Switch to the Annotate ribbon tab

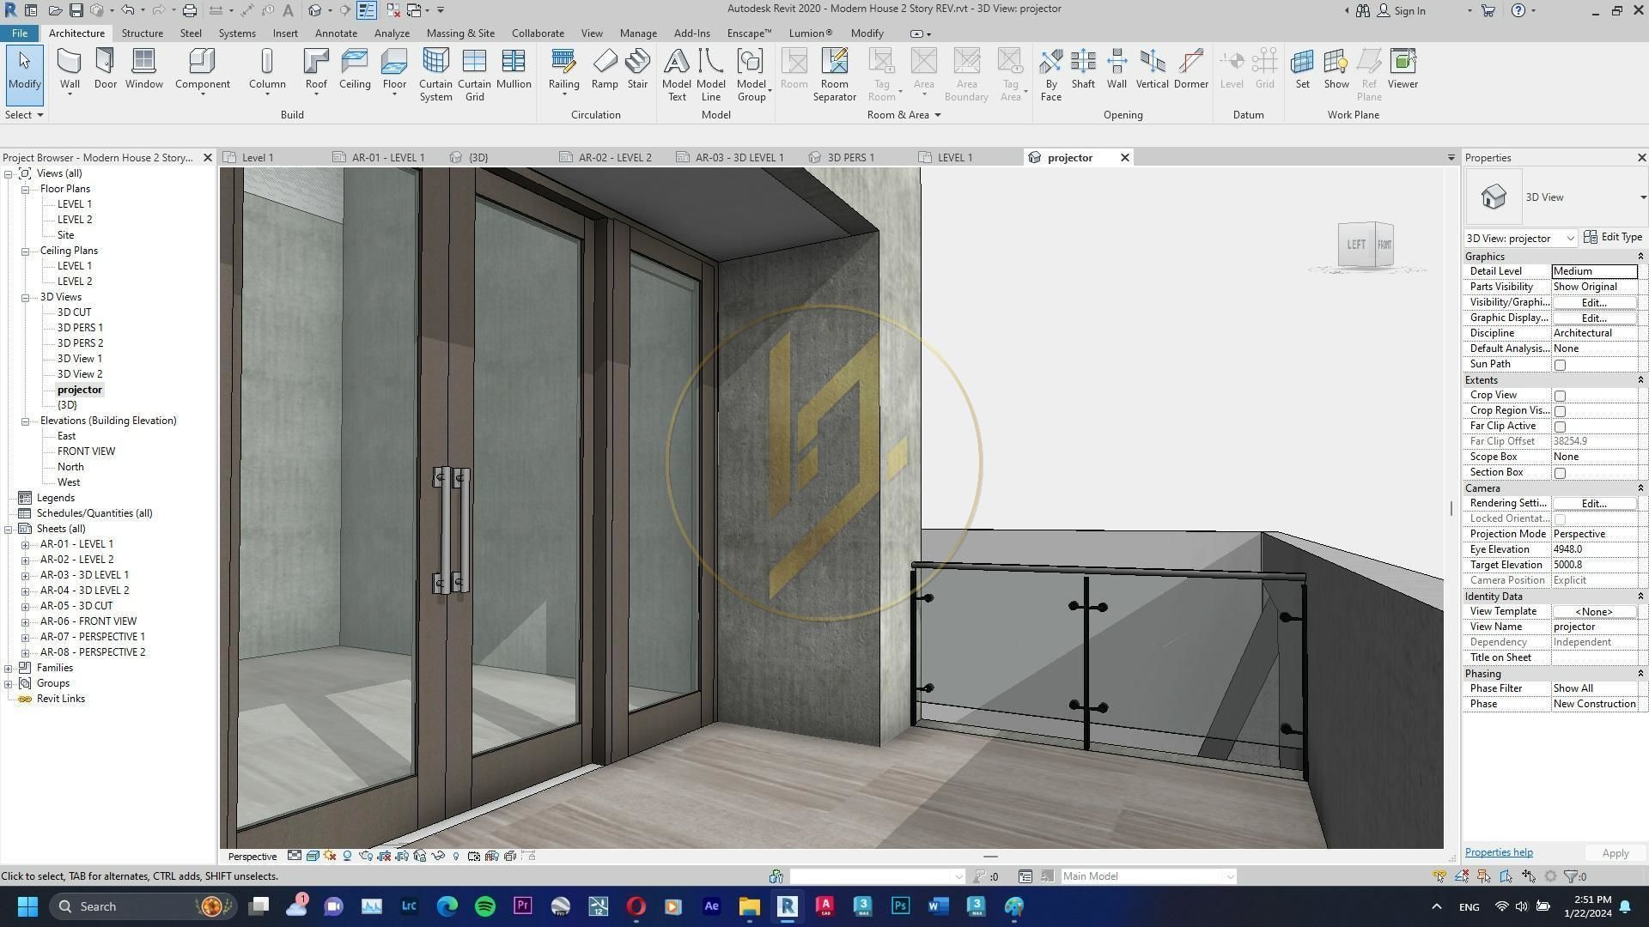click(336, 33)
